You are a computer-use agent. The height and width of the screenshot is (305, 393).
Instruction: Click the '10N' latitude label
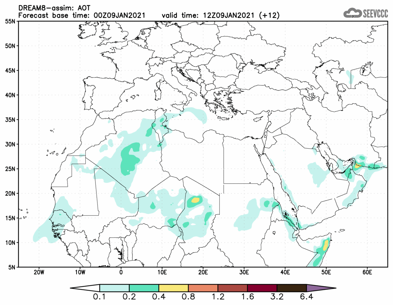[x=10, y=243]
